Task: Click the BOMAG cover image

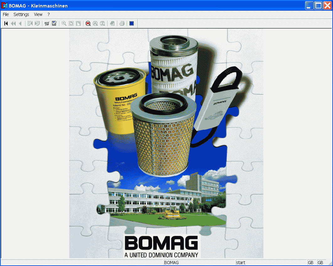Action: pos(166,143)
